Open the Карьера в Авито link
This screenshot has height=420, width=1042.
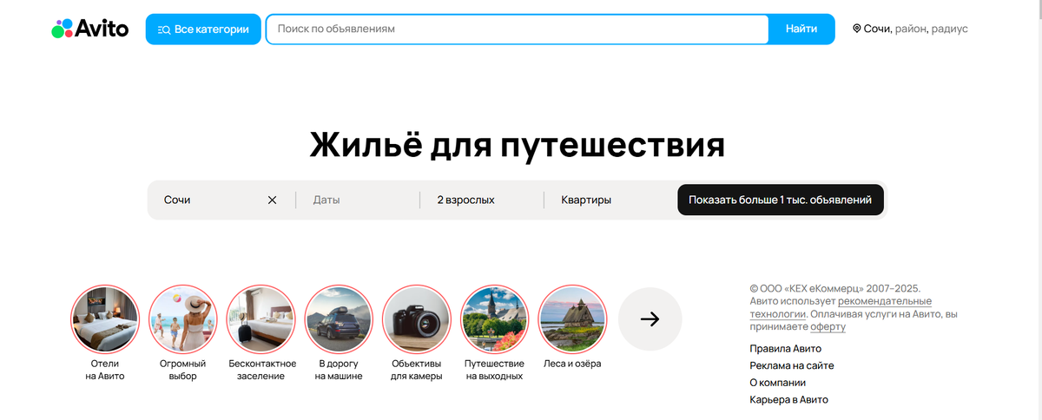point(788,400)
